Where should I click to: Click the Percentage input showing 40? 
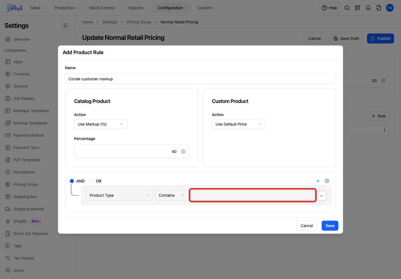pos(131,151)
